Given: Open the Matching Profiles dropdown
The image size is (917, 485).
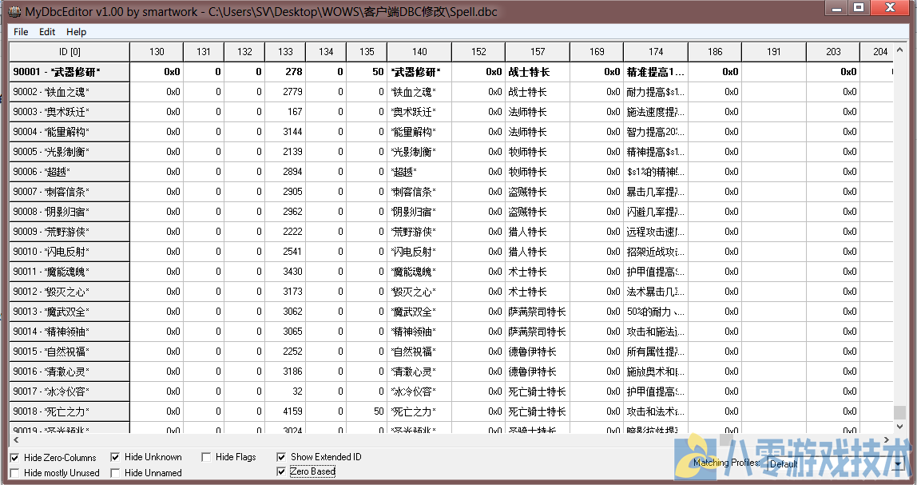Looking at the screenshot, I should 898,463.
